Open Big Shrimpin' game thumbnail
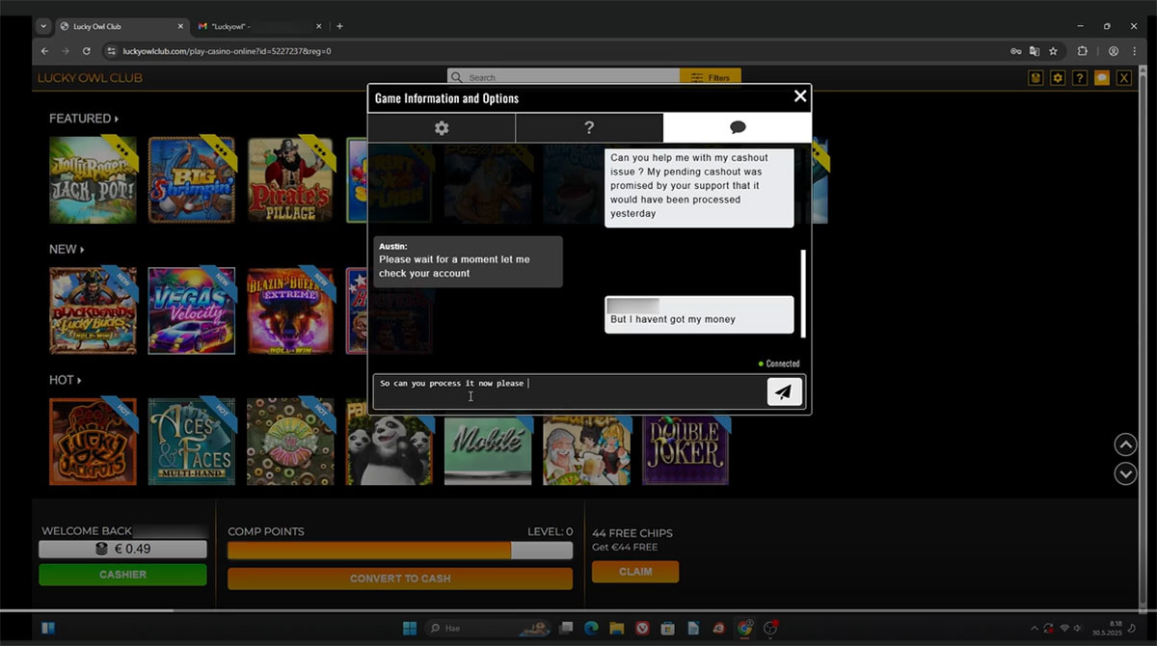The height and width of the screenshot is (646, 1157). tap(192, 180)
